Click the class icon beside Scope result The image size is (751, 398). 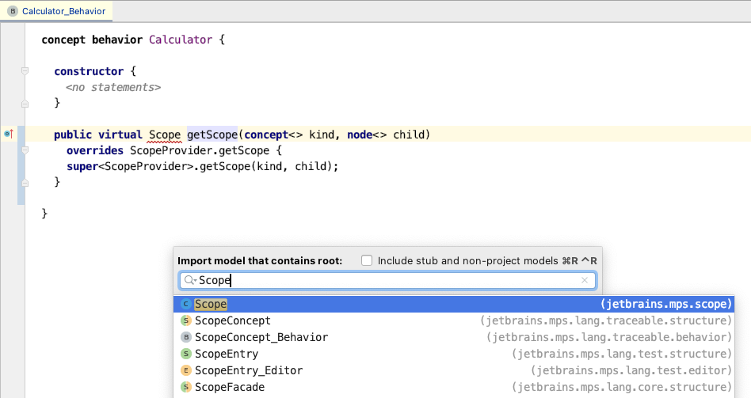[x=185, y=304]
